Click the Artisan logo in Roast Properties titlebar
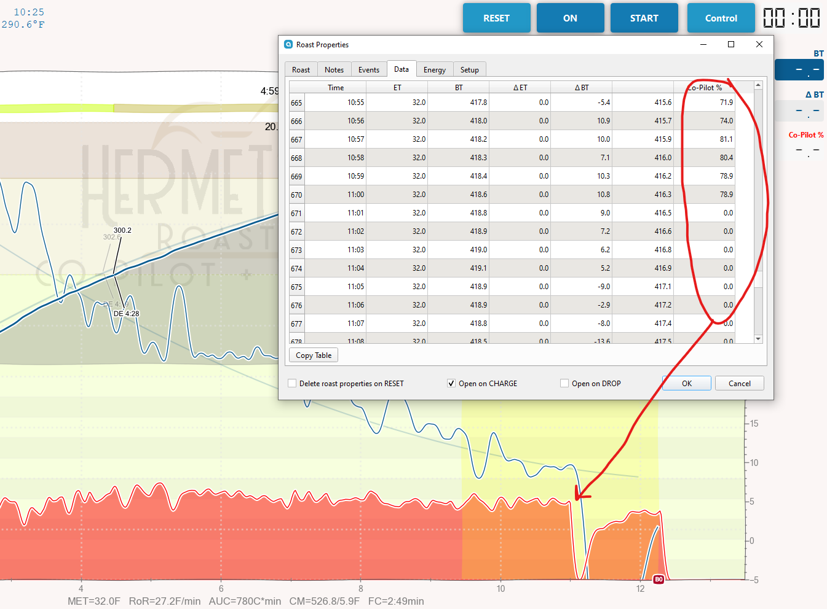The image size is (827, 609). [288, 44]
